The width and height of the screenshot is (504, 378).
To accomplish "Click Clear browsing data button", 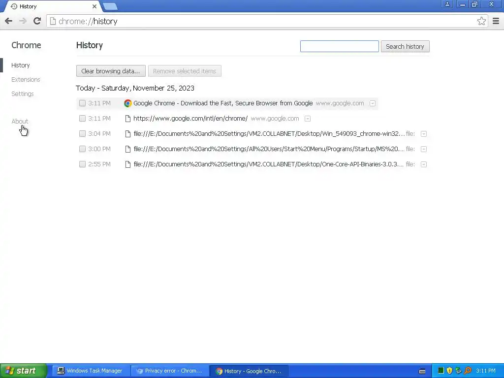I will [x=111, y=71].
